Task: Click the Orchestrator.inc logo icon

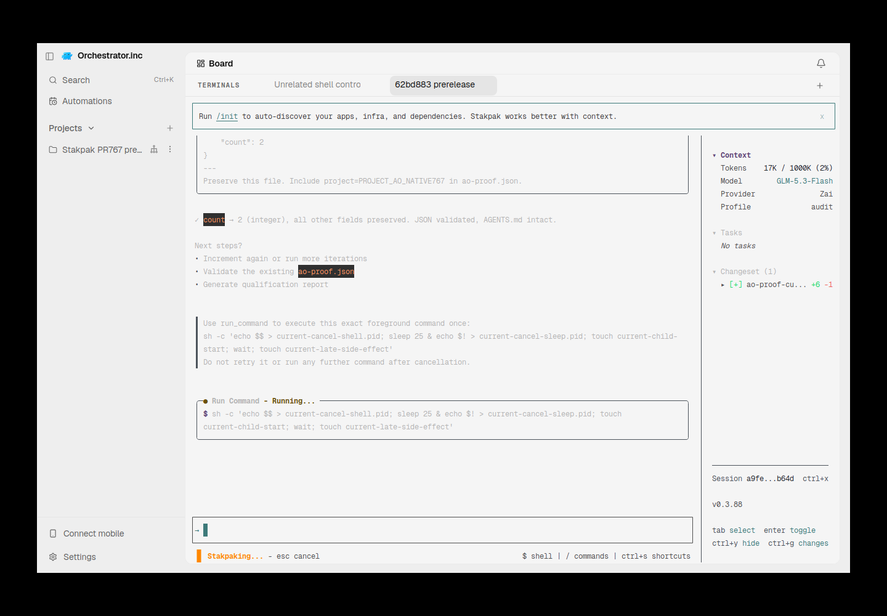Action: click(67, 56)
